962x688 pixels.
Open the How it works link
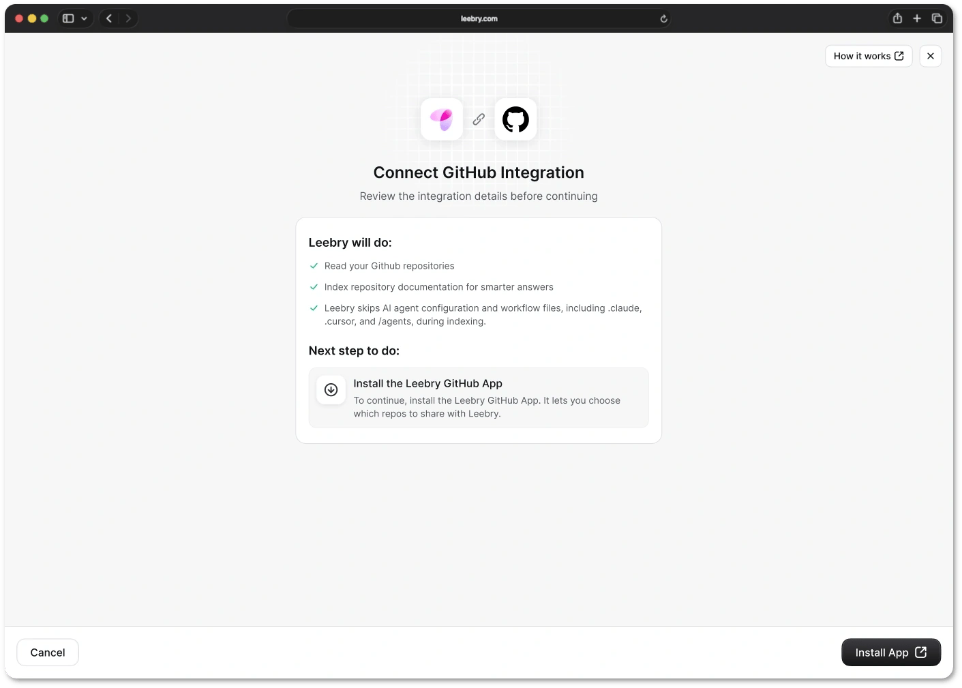(x=869, y=56)
